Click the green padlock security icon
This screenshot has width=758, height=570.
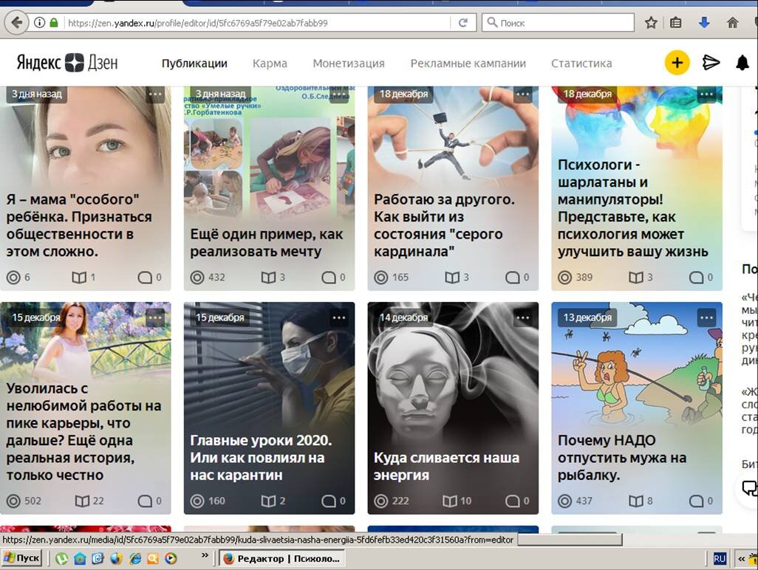pos(54,22)
